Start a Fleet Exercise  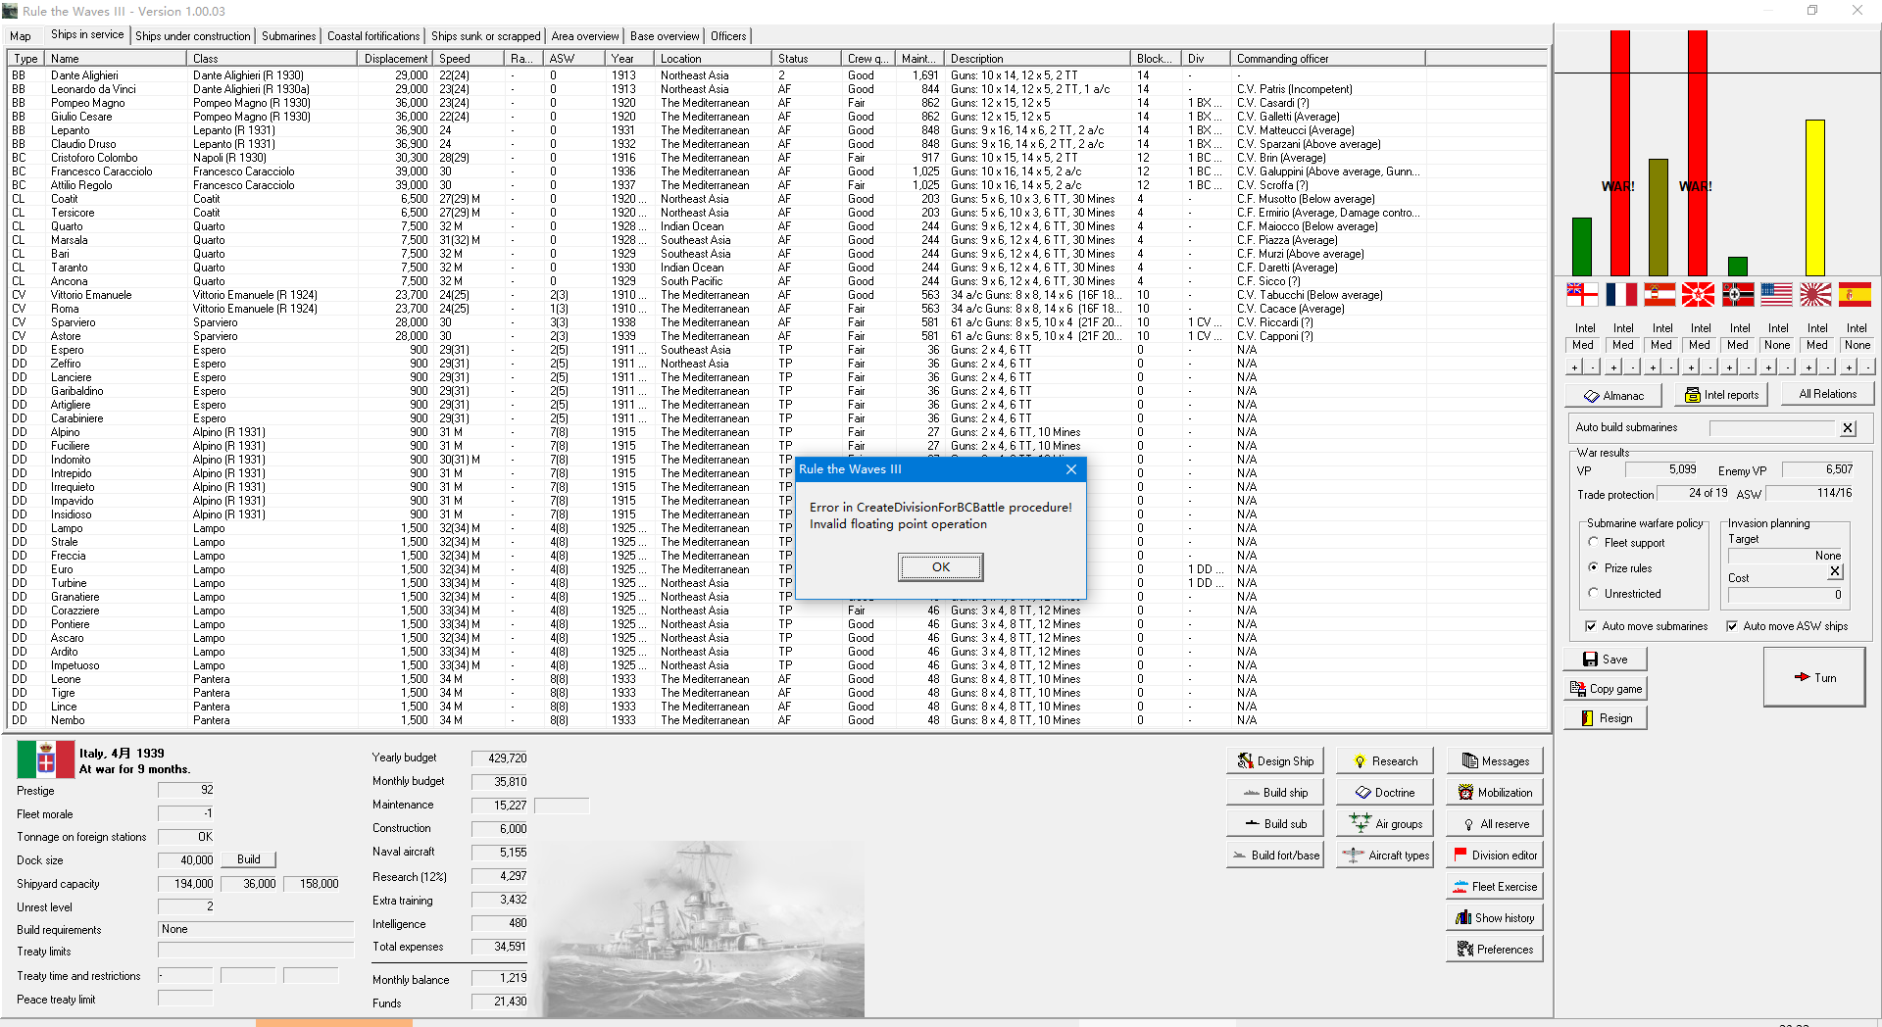[1494, 886]
